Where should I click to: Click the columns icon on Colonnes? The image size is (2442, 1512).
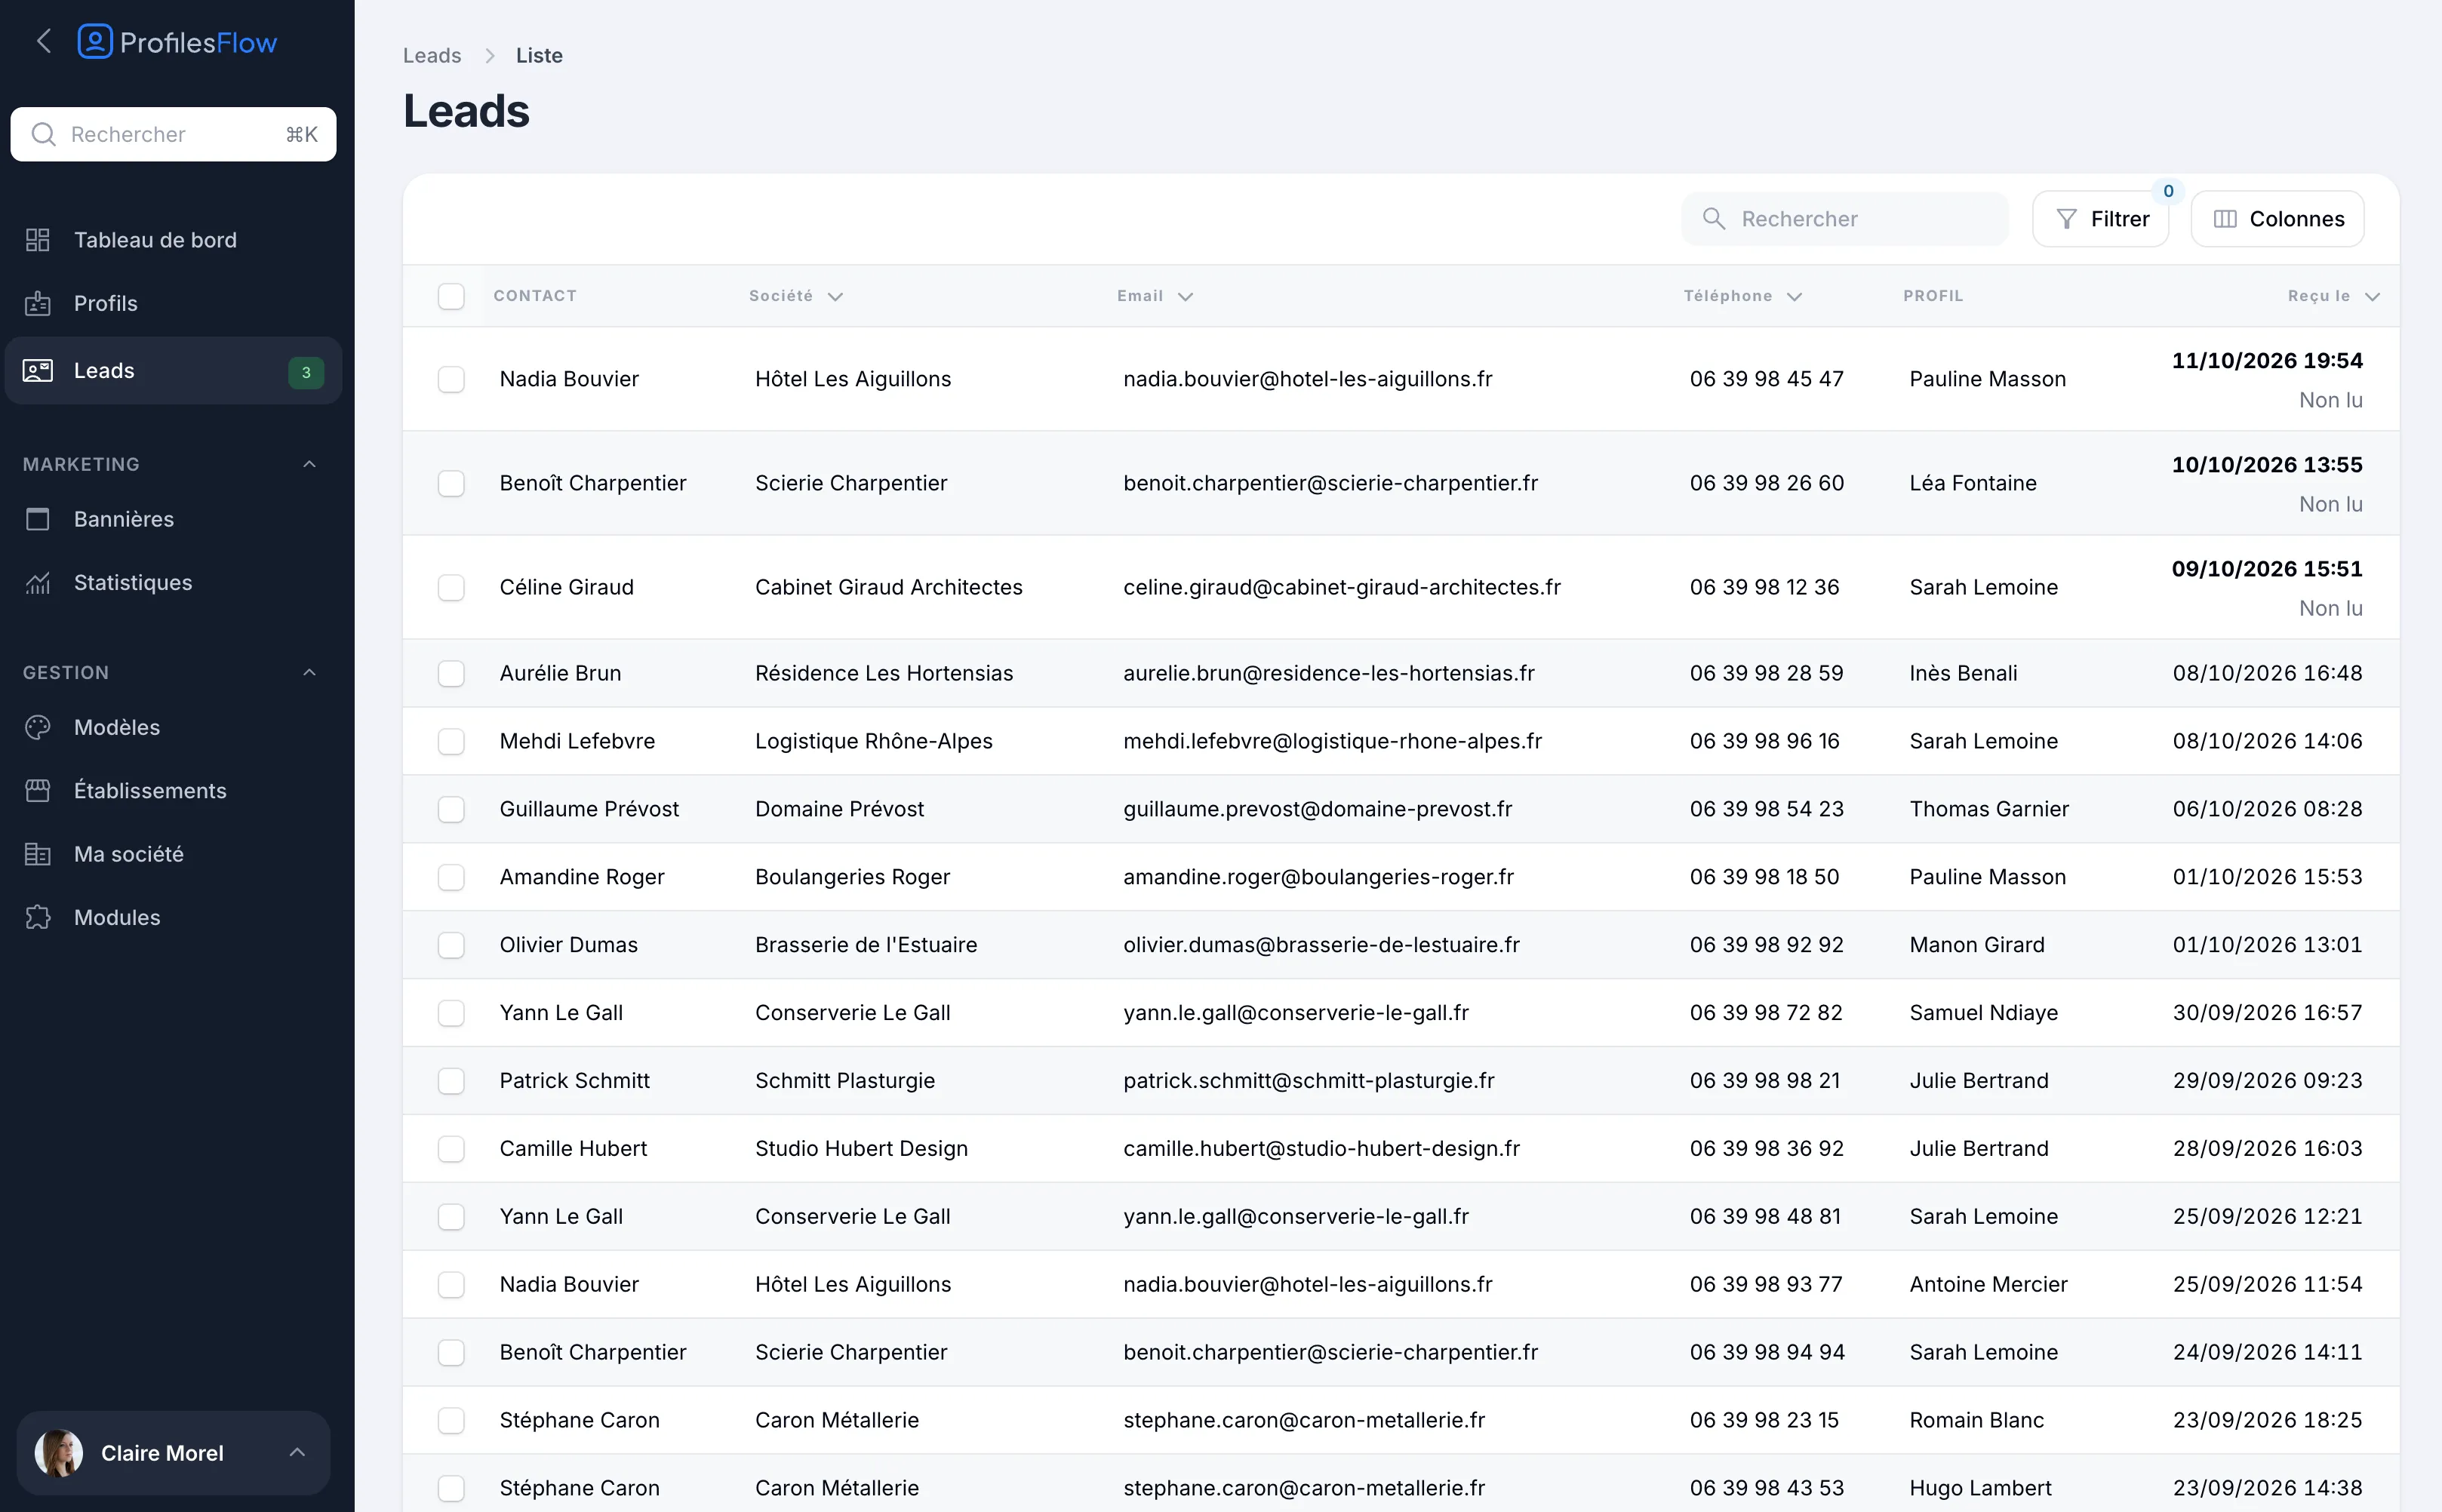click(x=2225, y=219)
